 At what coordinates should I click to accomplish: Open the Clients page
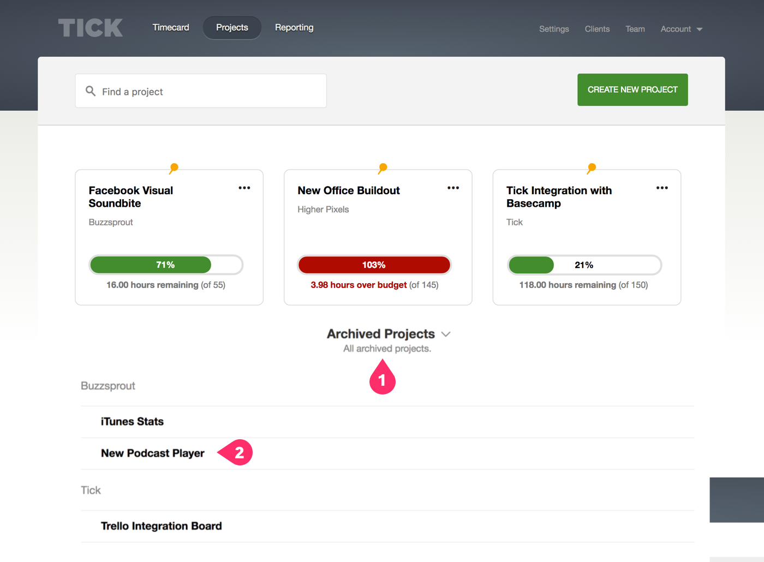[x=597, y=29]
